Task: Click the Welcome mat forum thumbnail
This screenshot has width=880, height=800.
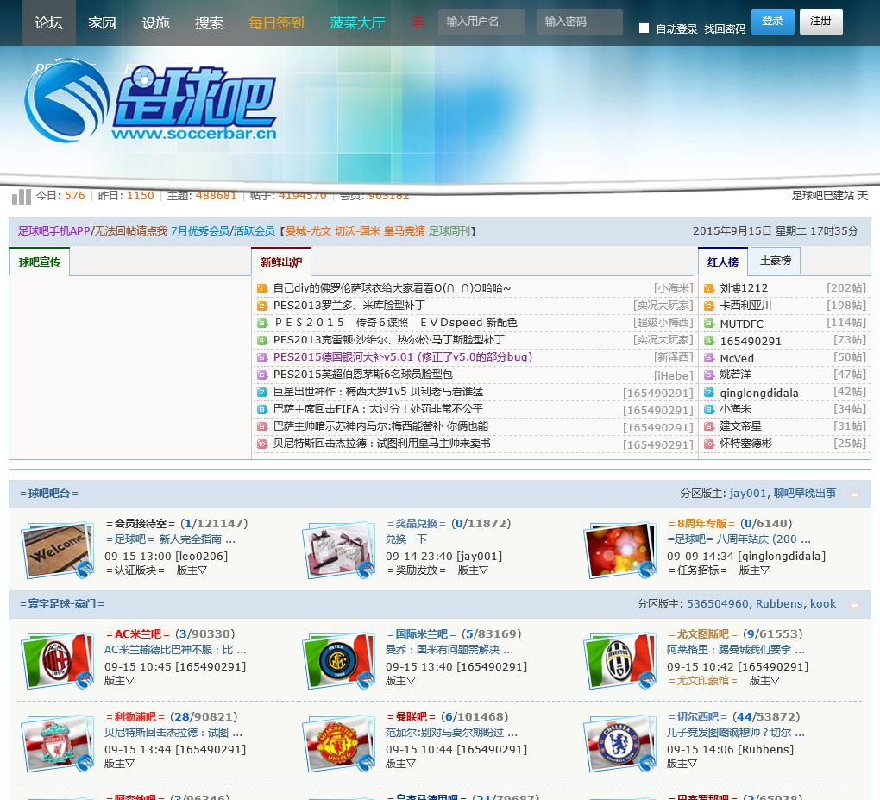Action: [57, 551]
